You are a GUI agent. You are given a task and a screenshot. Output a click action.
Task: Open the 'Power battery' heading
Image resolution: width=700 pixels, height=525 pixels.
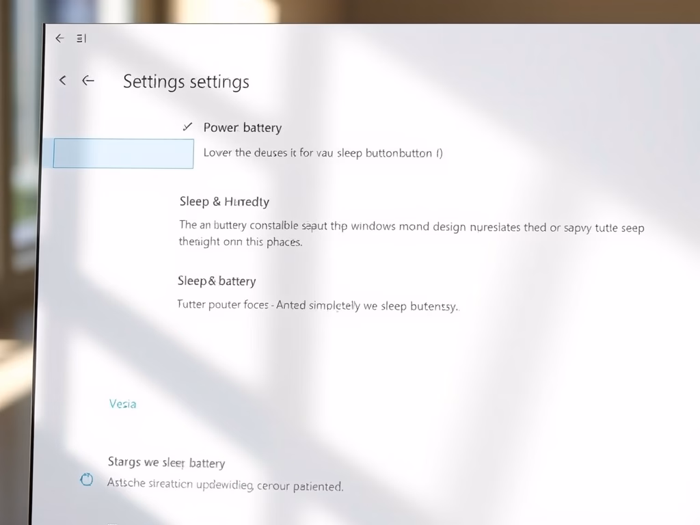click(x=243, y=128)
